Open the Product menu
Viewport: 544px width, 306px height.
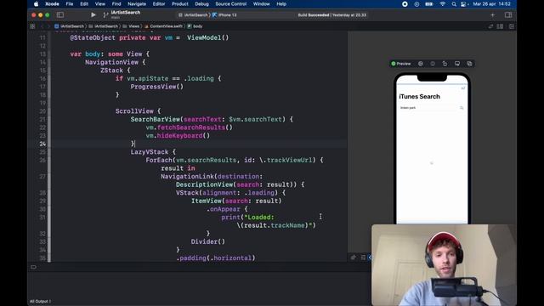(x=179, y=4)
